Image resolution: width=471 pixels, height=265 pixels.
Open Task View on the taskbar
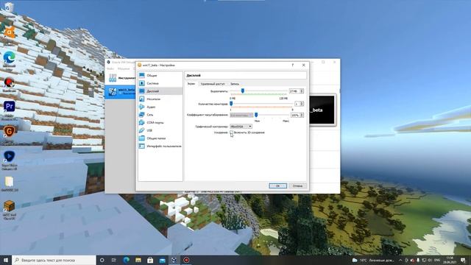click(114, 260)
